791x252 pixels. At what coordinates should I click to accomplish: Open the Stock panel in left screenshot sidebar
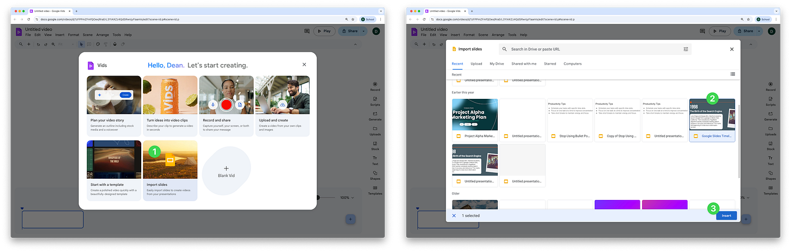pyautogui.click(x=375, y=146)
